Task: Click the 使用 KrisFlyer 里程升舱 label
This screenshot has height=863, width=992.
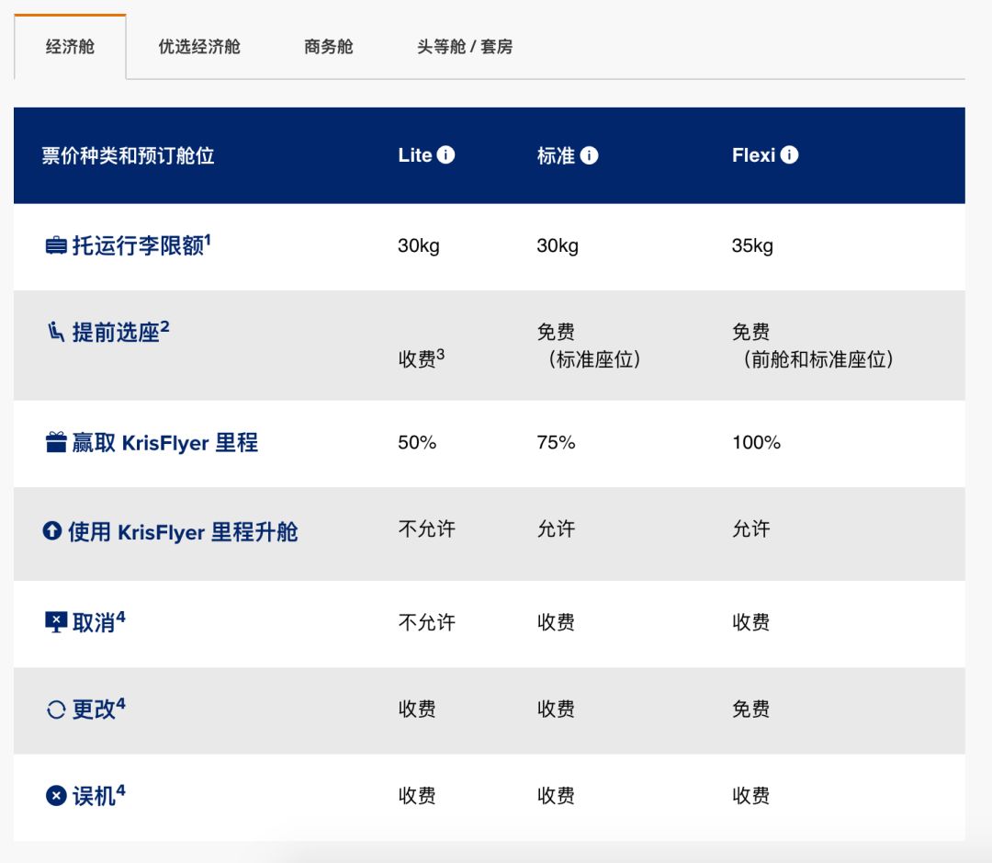Action: click(x=183, y=532)
